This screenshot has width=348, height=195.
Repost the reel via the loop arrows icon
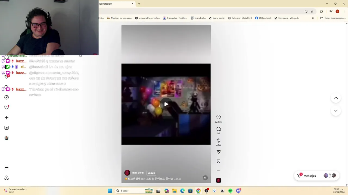(218, 140)
